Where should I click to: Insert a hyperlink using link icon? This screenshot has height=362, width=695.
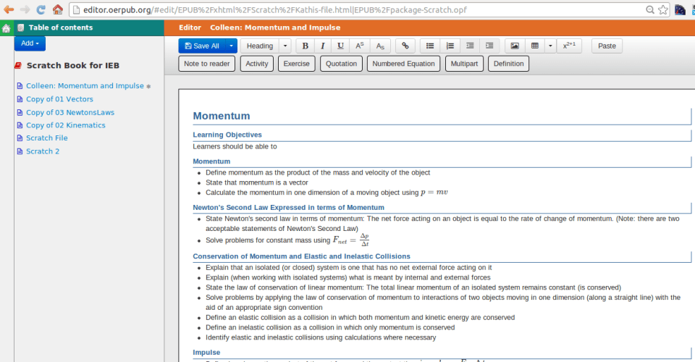point(405,46)
